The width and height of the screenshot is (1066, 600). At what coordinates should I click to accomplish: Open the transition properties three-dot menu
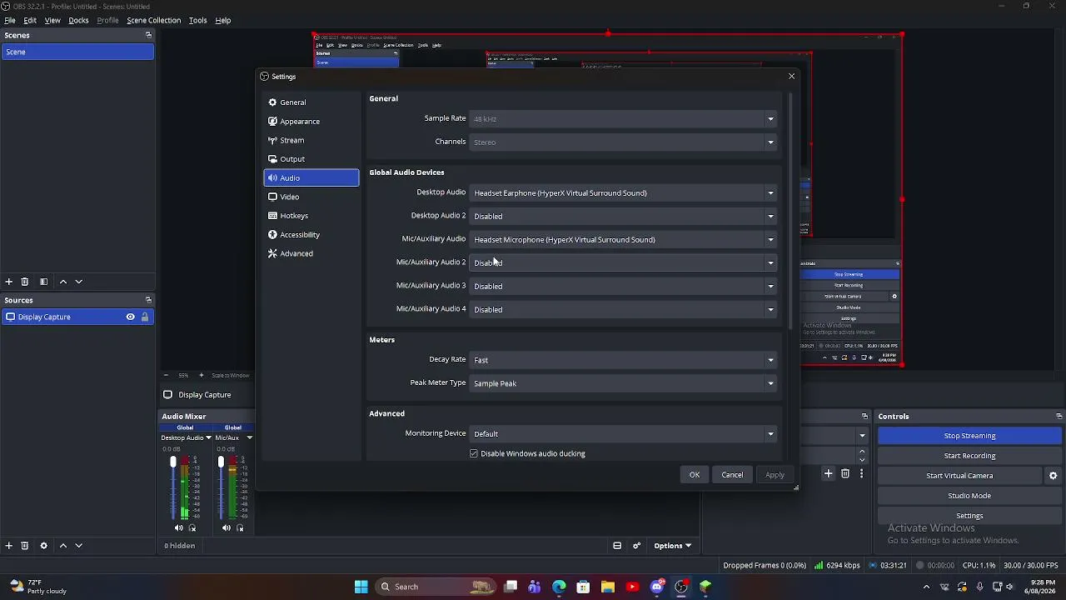pyautogui.click(x=861, y=474)
